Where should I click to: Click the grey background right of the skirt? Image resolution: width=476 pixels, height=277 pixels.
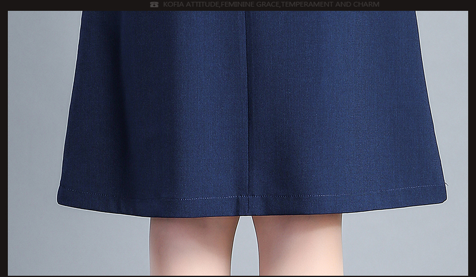455,90
